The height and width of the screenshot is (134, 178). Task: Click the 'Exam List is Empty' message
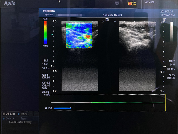(x=20, y=122)
